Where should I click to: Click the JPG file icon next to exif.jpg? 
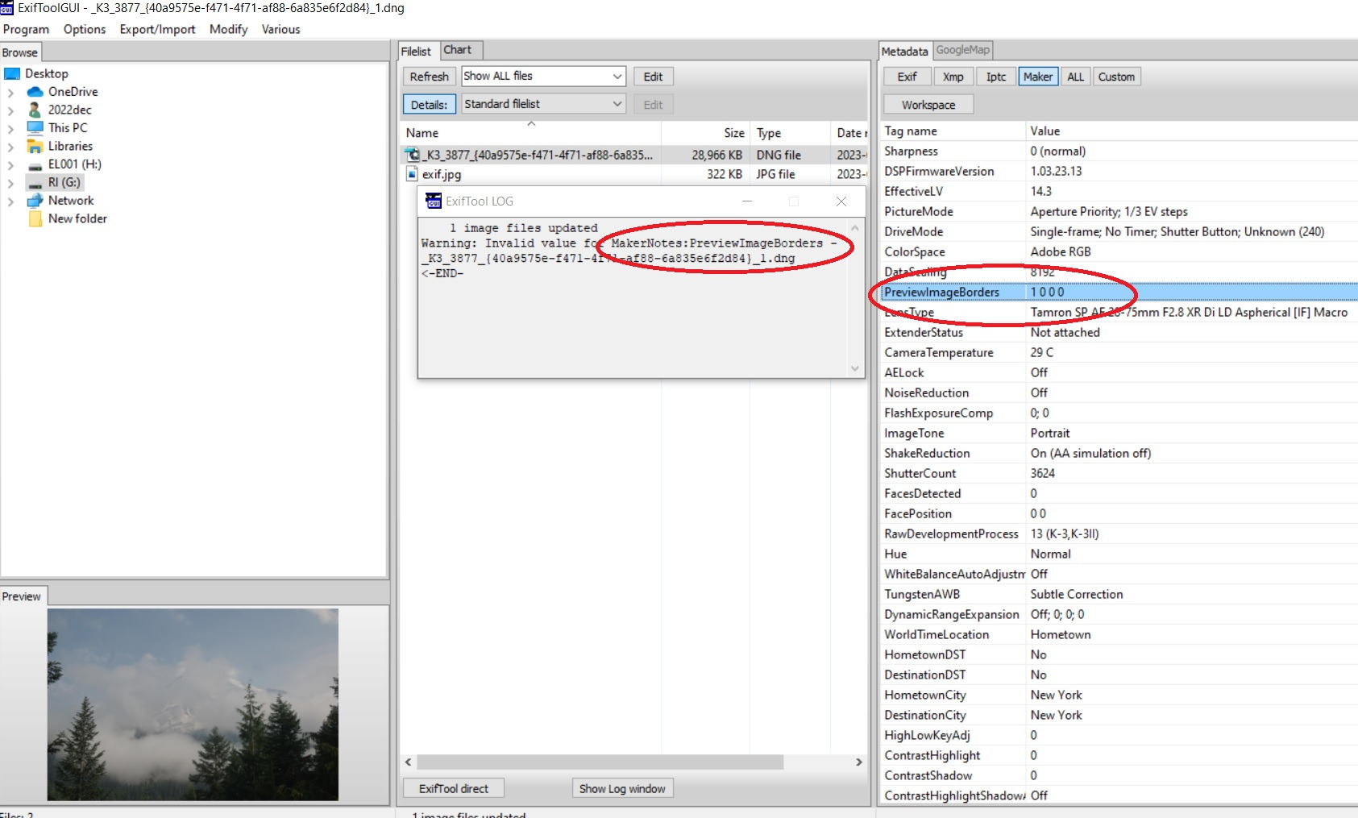pyautogui.click(x=412, y=174)
